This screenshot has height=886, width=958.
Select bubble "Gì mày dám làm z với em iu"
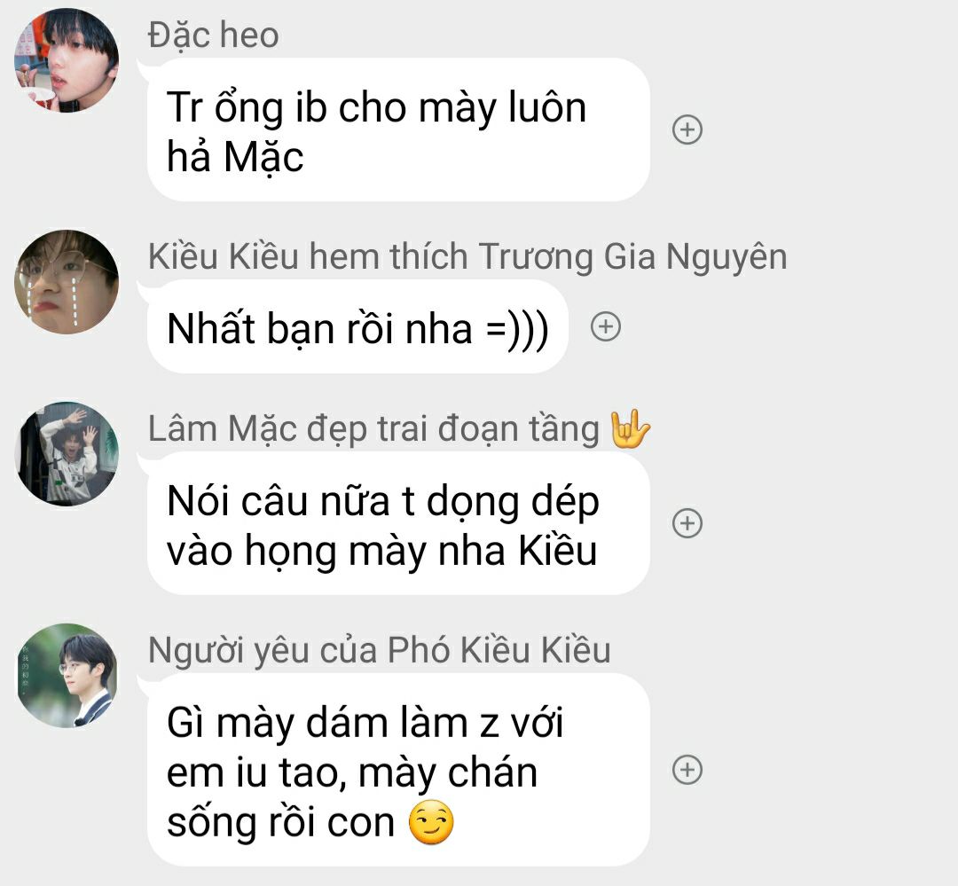[398, 770]
